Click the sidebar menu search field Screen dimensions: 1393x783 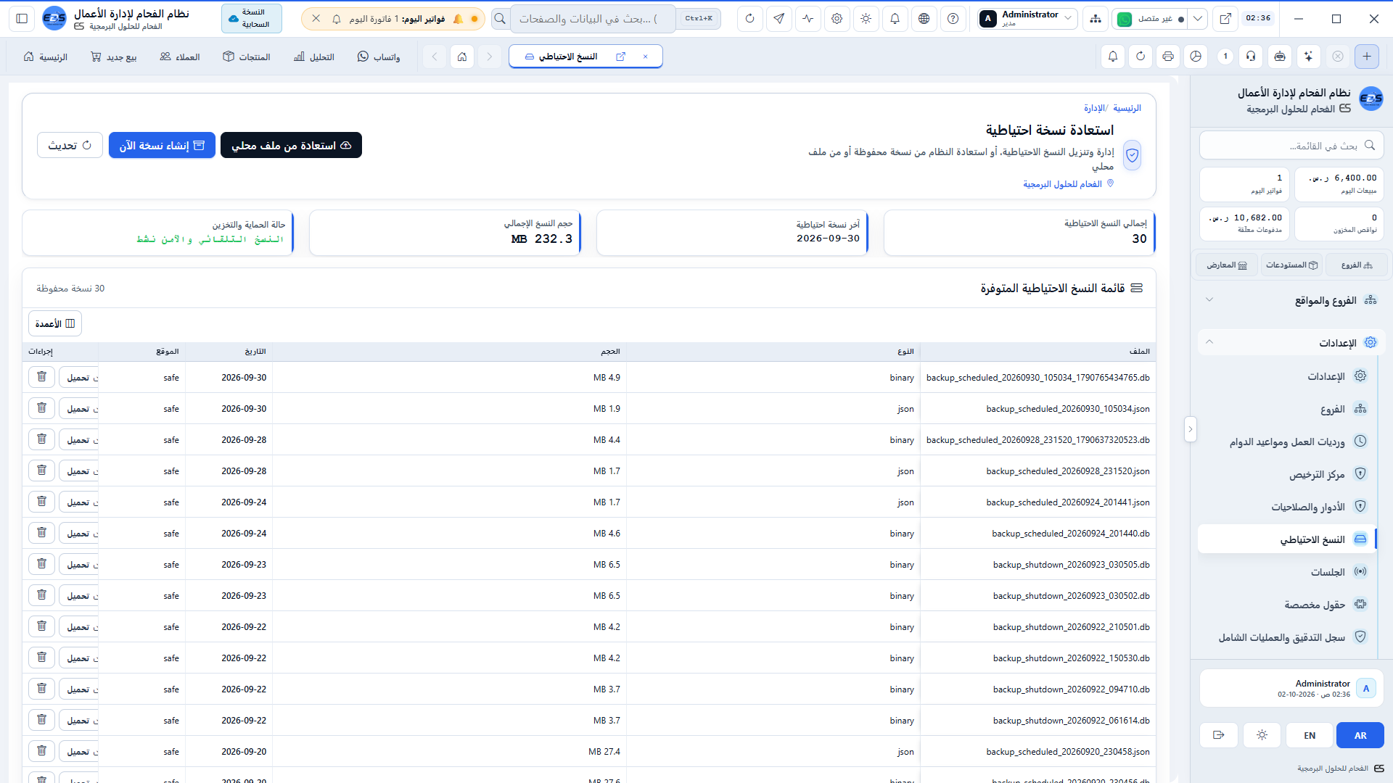point(1291,145)
